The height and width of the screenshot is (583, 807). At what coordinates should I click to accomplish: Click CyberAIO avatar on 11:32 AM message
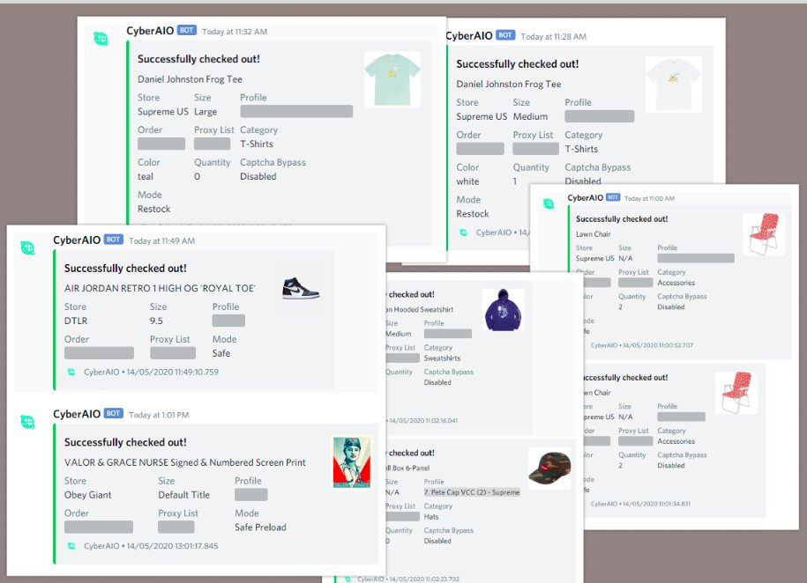click(101, 39)
